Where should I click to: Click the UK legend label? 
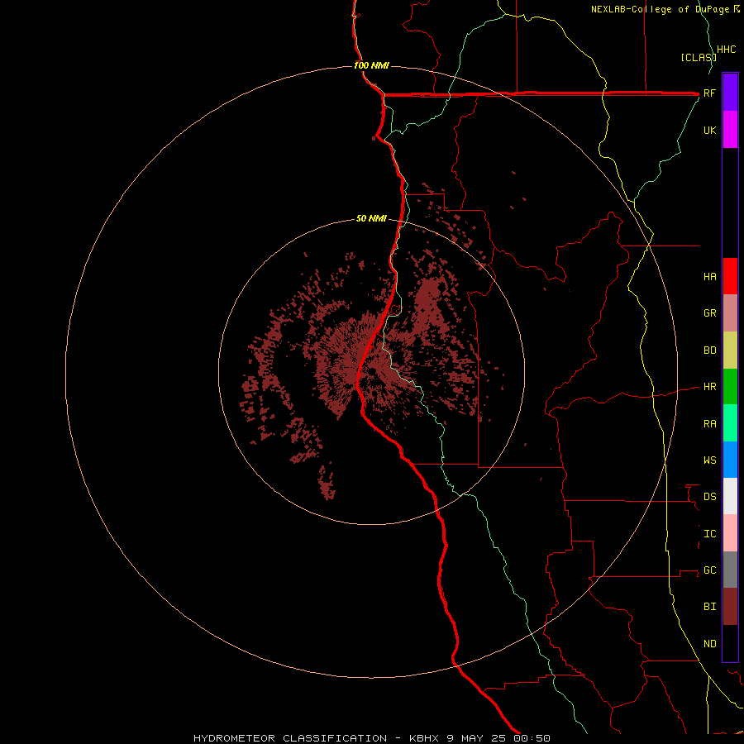[x=709, y=131]
